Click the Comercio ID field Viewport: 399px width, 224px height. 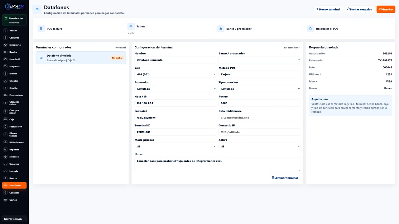pos(259,132)
